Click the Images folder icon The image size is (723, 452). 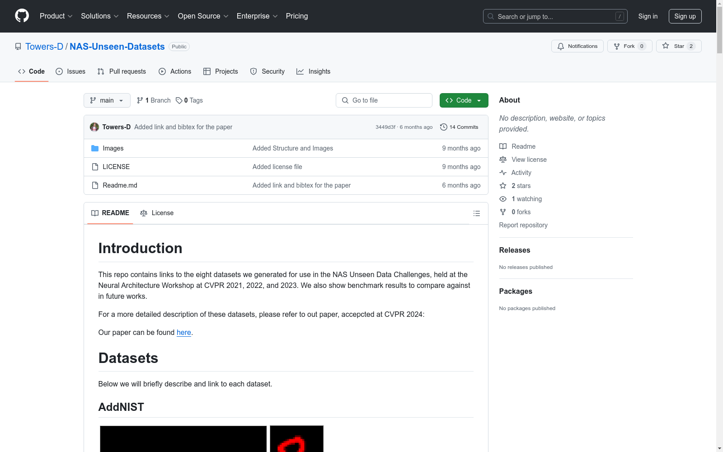[x=95, y=148]
